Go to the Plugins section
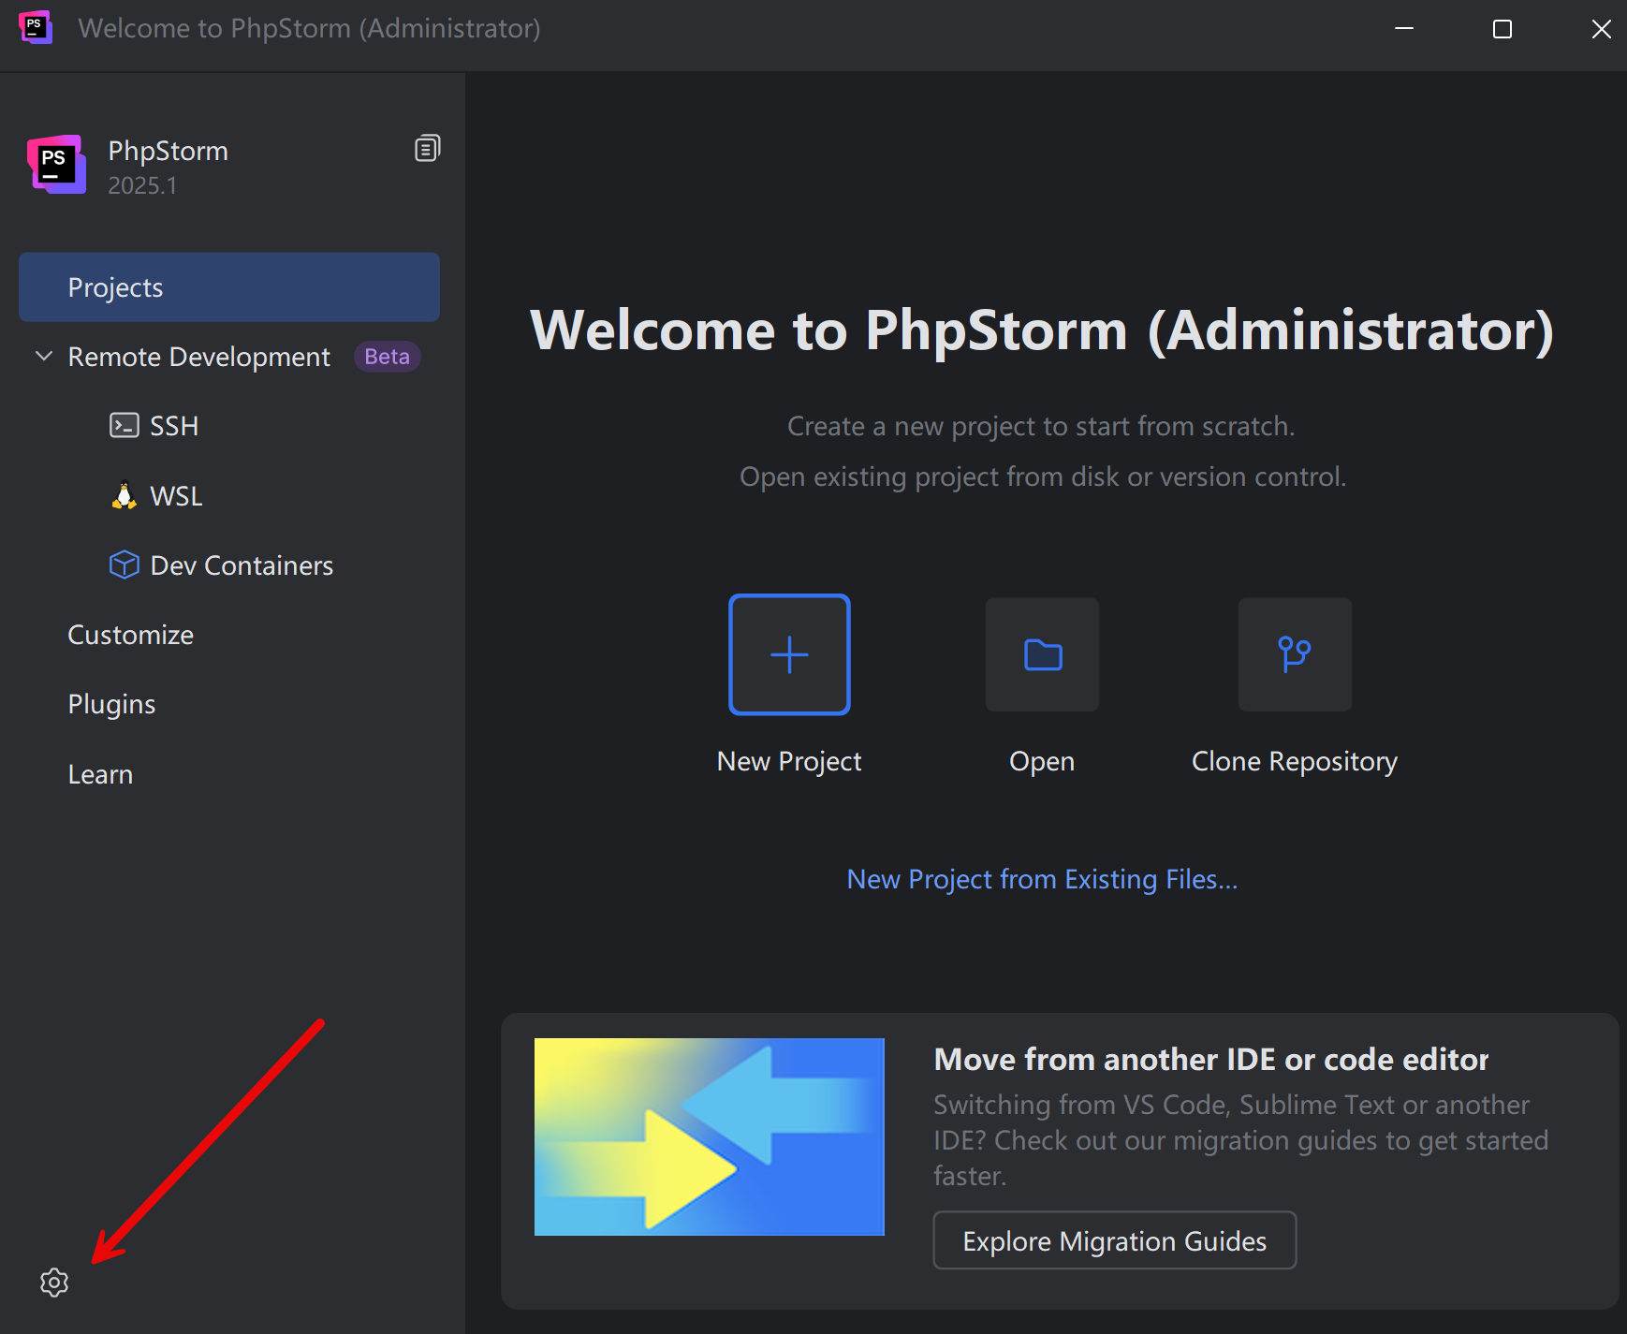The image size is (1627, 1334). (x=111, y=704)
